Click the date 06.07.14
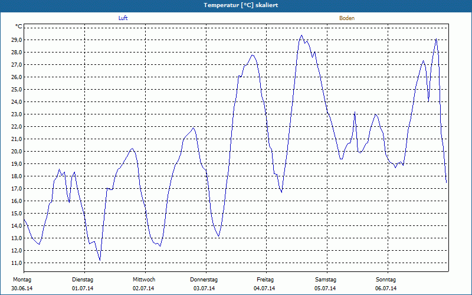472x295 pixels. tap(386, 289)
